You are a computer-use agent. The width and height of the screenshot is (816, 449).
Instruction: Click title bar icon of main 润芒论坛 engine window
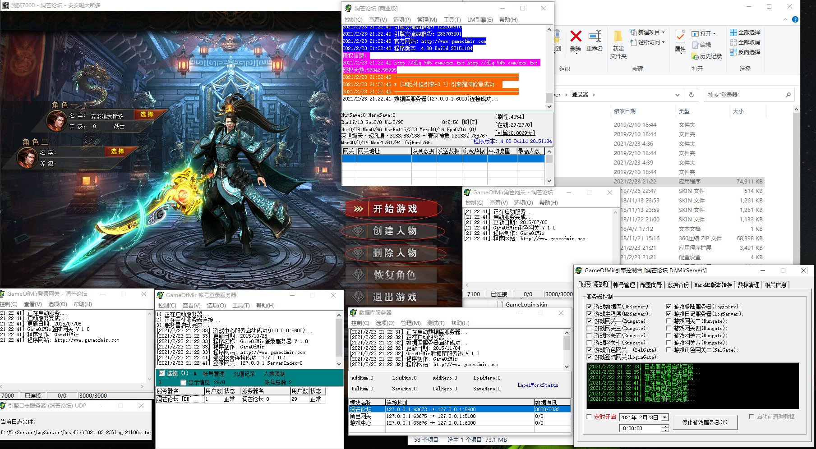pyautogui.click(x=348, y=8)
